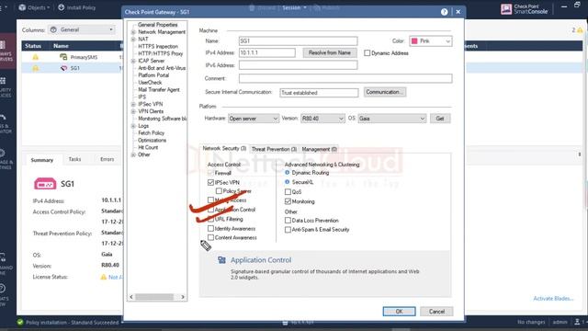Select HTTPS Inspection in the tree
The image size is (588, 331).
[x=158, y=47]
